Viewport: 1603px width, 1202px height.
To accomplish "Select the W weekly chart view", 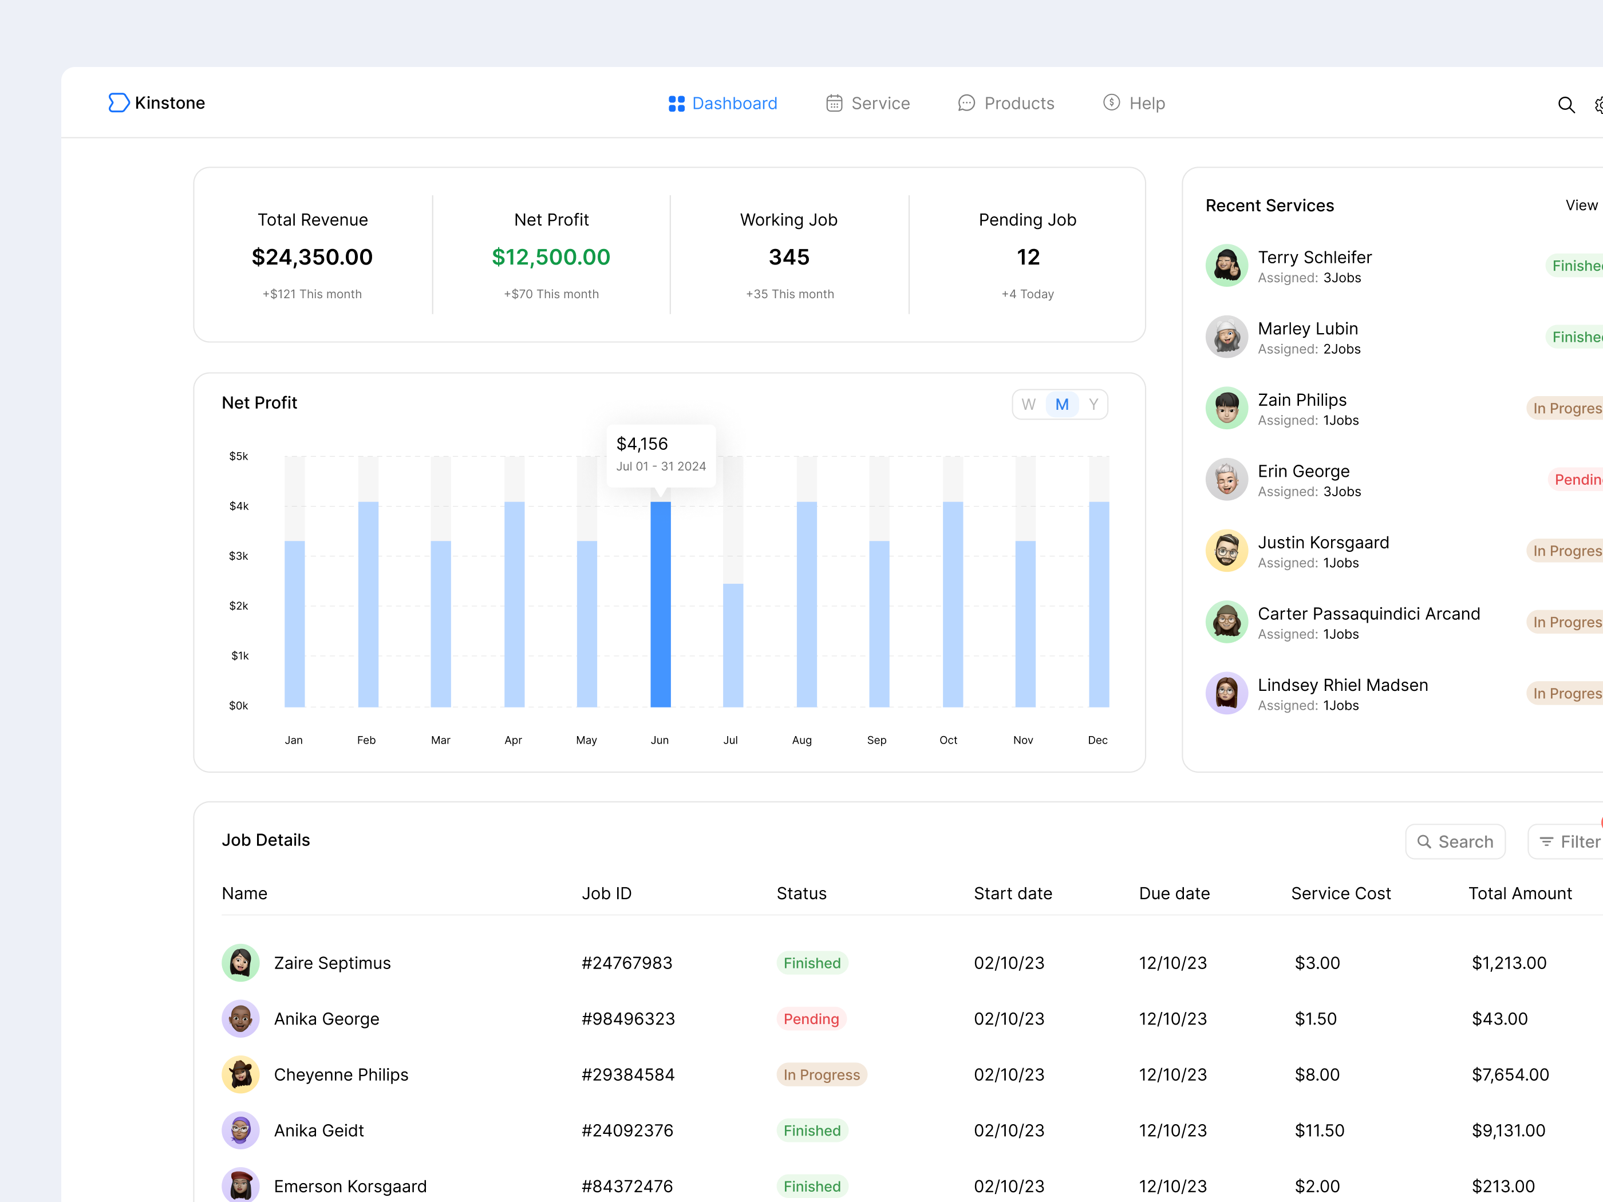I will (1028, 404).
